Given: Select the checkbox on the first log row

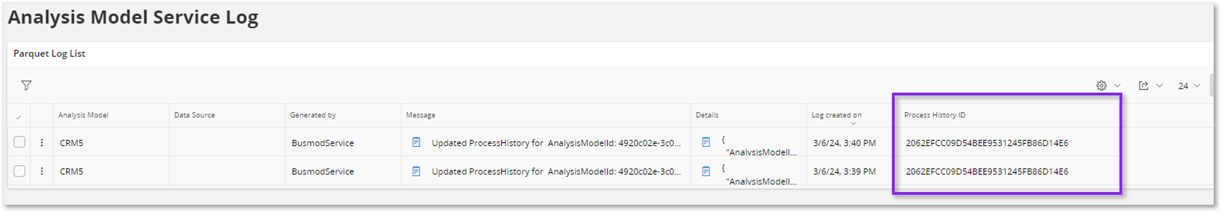Looking at the screenshot, I should (19, 142).
